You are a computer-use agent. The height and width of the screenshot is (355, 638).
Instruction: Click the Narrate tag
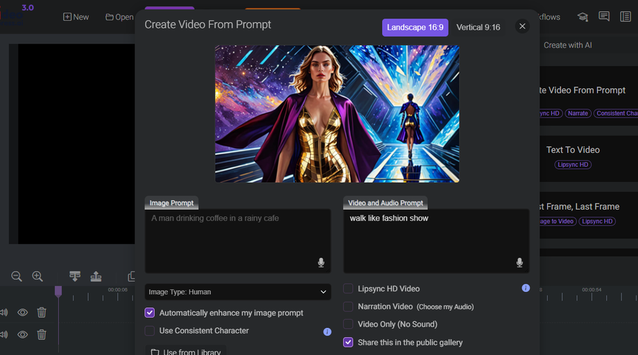578,113
